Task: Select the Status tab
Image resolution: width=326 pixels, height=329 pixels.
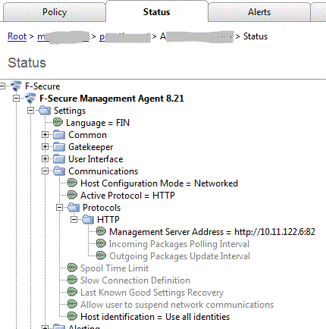Action: coord(157,12)
